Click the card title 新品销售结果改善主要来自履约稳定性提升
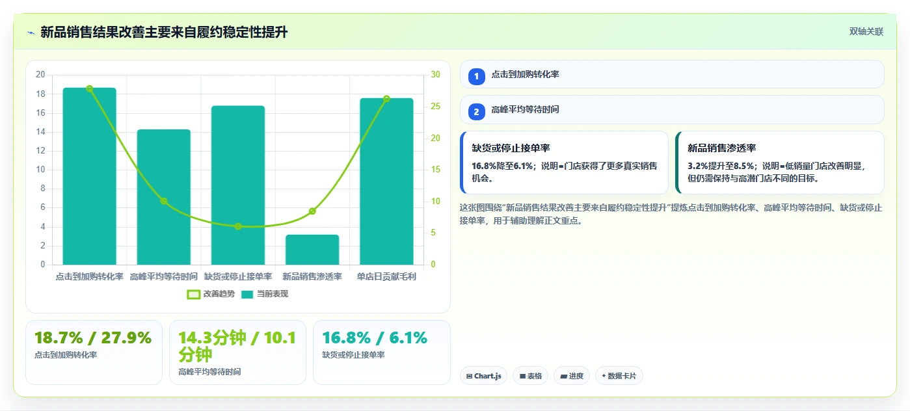Screen dimensions: 910x411 [164, 33]
